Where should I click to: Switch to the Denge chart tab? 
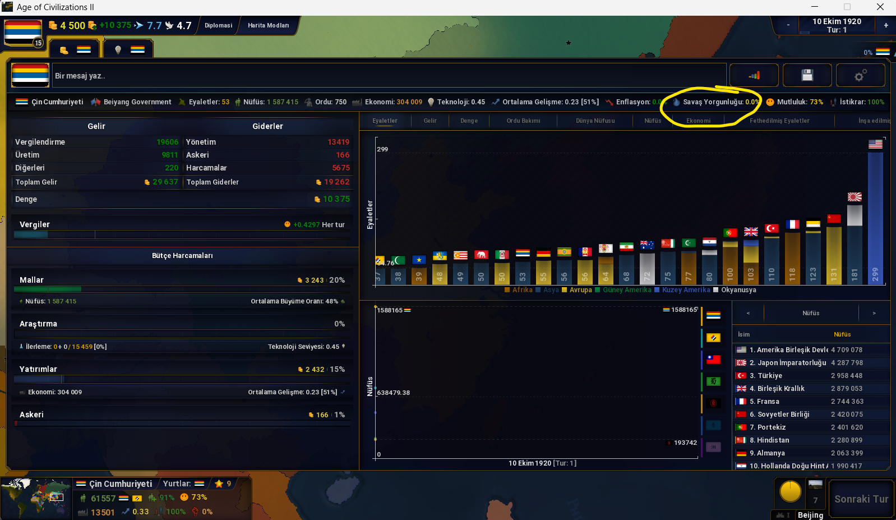(x=469, y=121)
